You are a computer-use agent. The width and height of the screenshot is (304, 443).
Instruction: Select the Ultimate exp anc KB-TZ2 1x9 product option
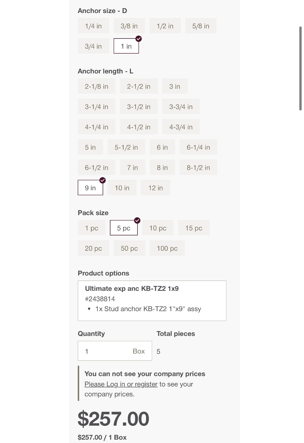click(x=152, y=300)
